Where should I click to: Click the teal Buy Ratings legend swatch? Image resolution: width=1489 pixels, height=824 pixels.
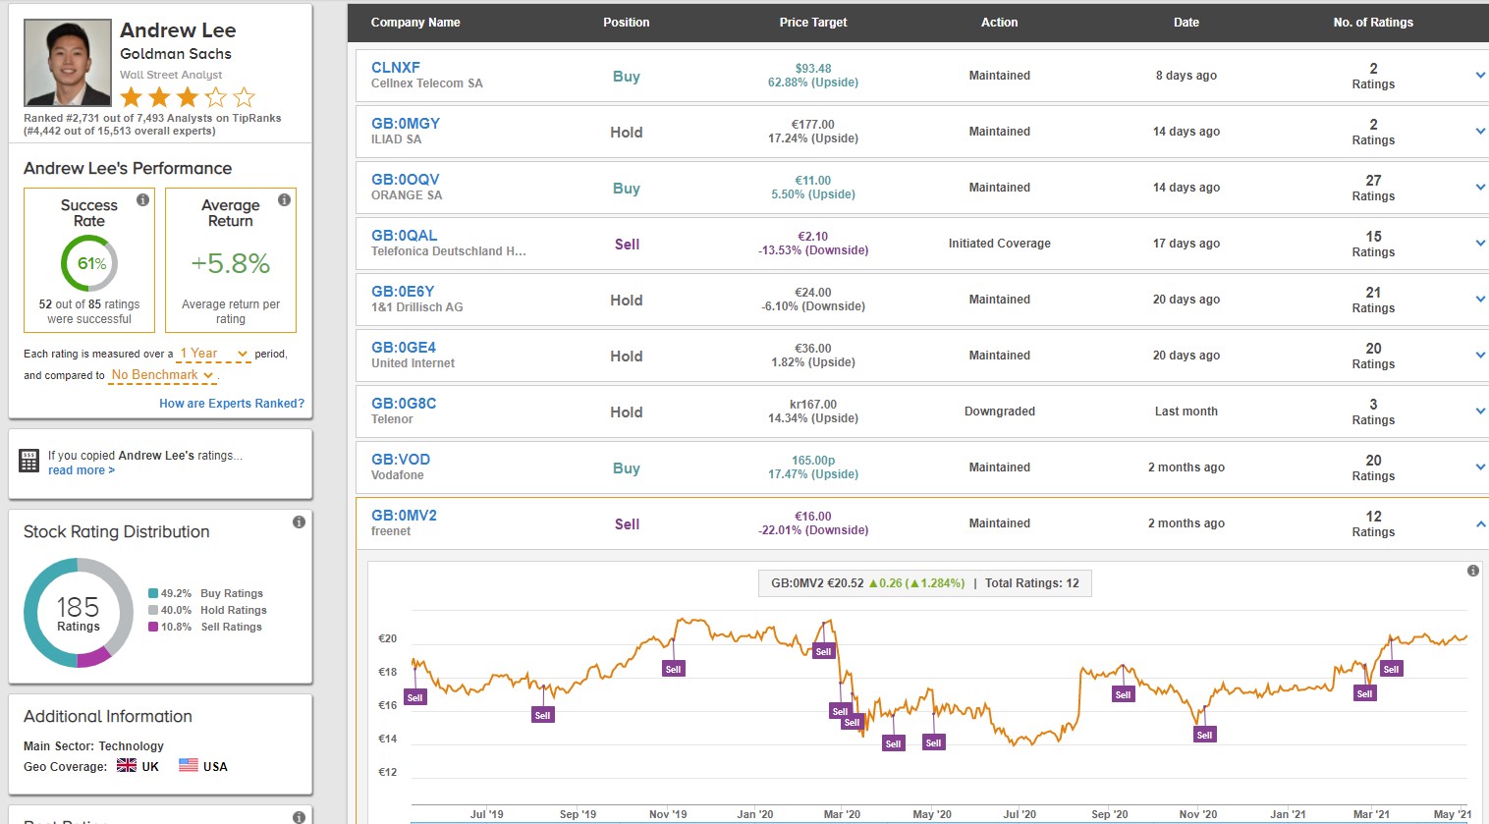tap(153, 593)
